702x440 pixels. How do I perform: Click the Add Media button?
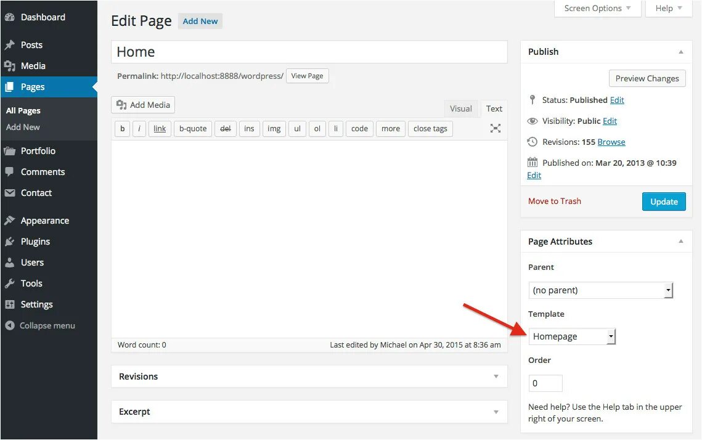[143, 105]
